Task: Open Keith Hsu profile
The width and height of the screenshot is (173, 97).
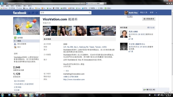Action: 133,13
